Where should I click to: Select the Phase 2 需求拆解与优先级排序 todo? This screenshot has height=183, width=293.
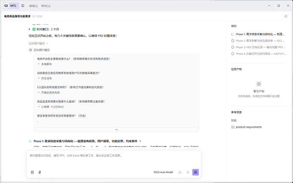click(x=259, y=41)
